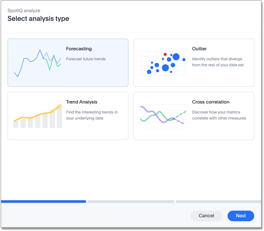264x231 pixels.
Task: Select the Cross correlation card
Action: [194, 116]
